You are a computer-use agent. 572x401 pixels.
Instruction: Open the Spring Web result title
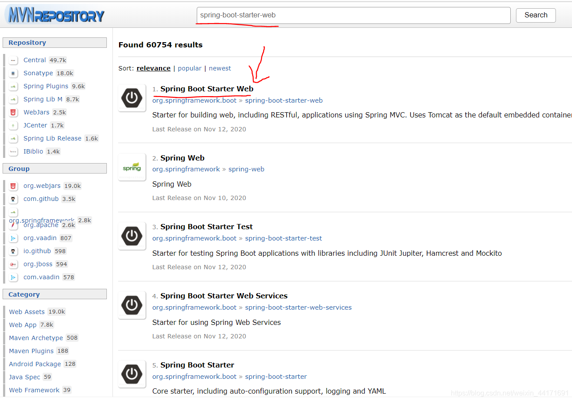tap(182, 158)
